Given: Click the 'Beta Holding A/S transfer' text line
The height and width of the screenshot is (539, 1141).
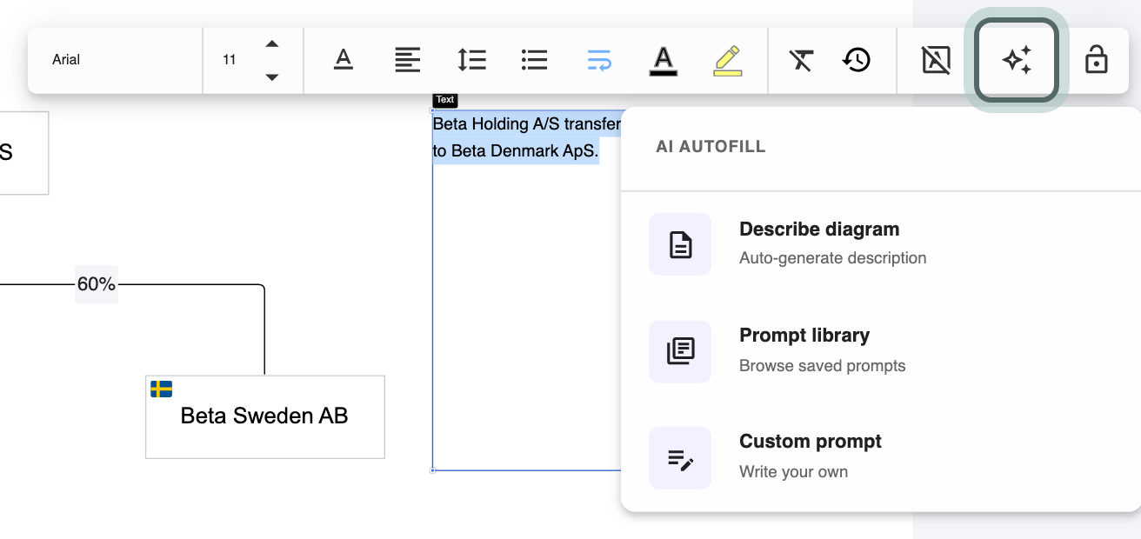Looking at the screenshot, I should pyautogui.click(x=527, y=124).
